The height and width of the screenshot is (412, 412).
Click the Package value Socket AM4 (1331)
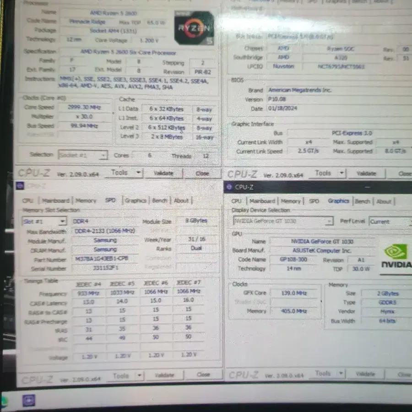(x=113, y=31)
